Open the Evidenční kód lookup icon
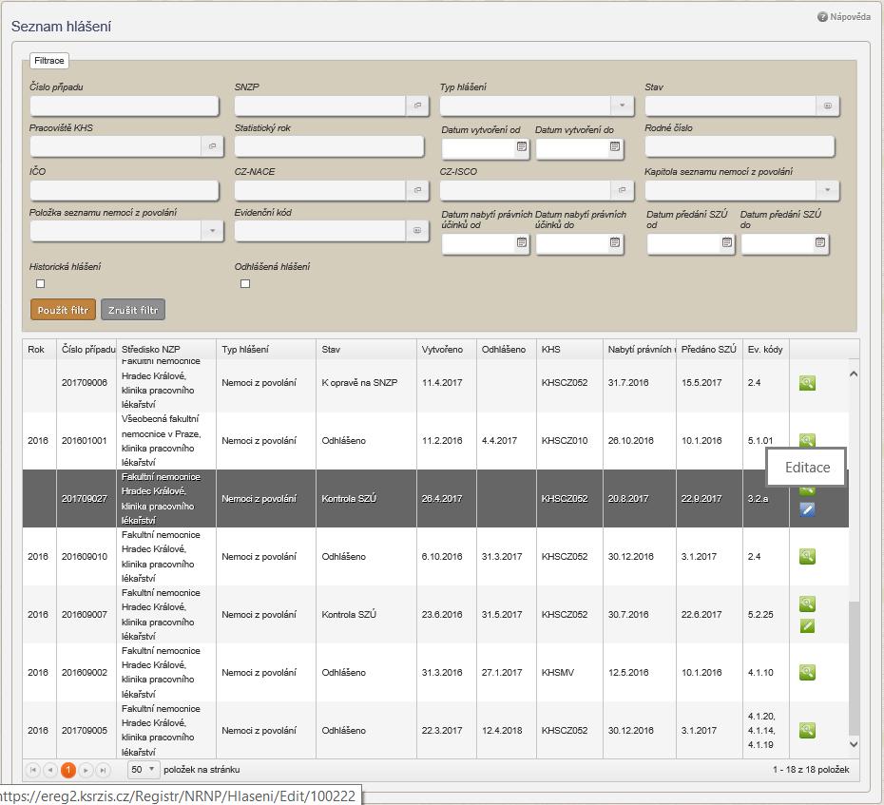Viewport: 884px width, 805px height. (417, 231)
